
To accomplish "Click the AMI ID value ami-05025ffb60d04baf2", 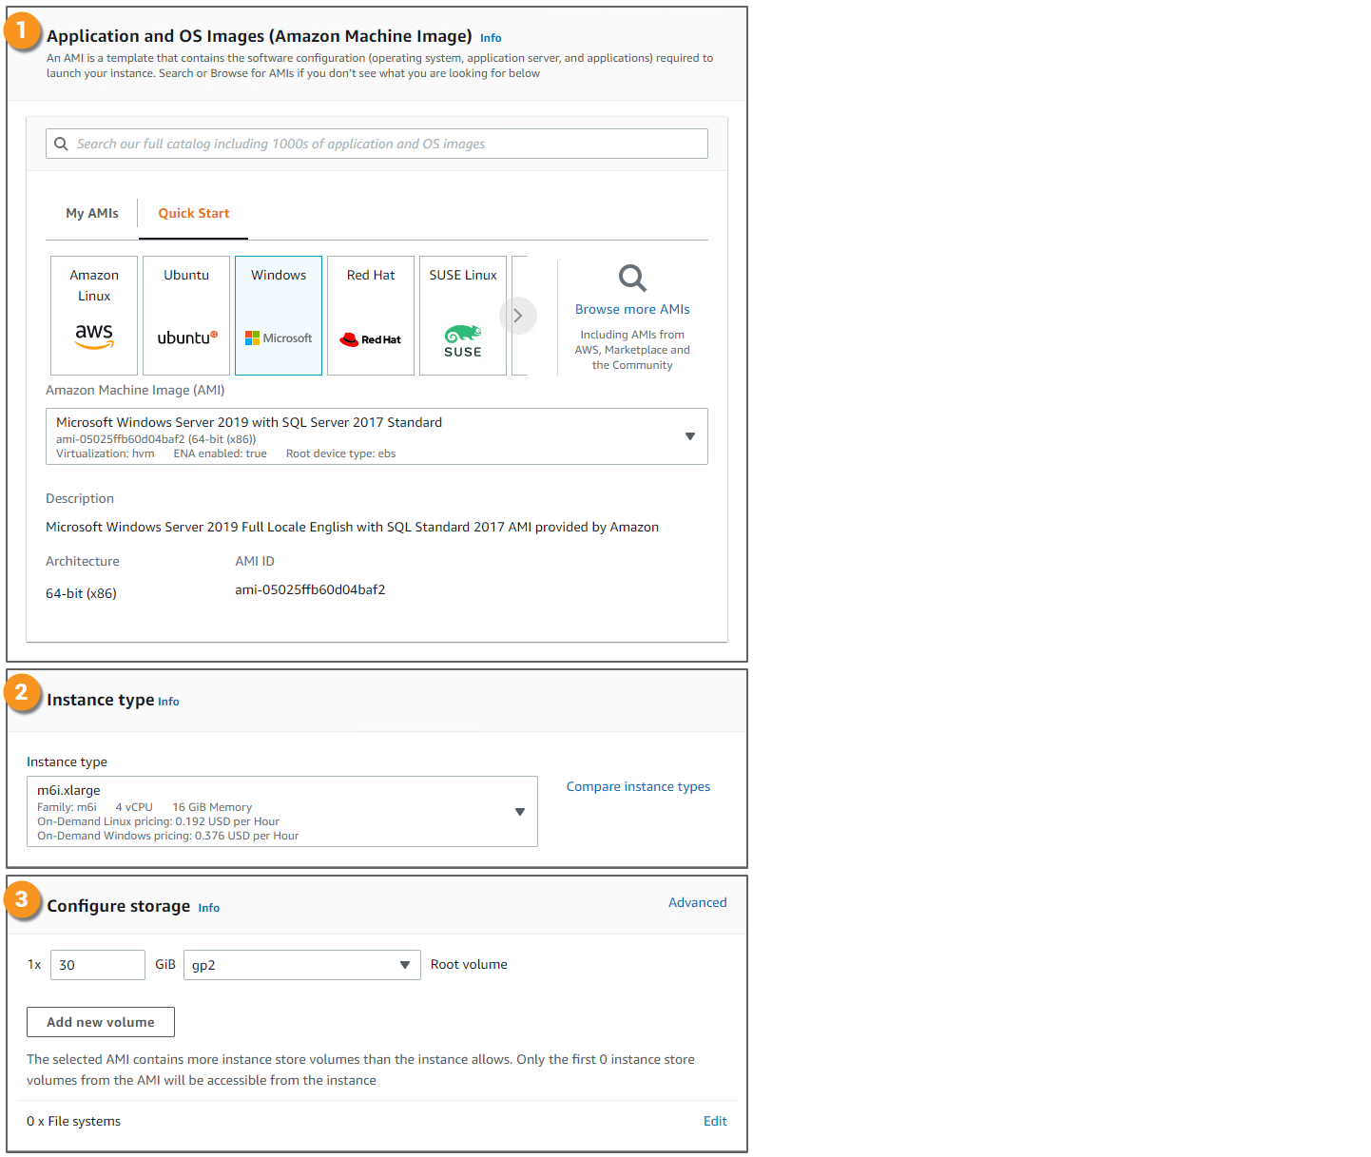I will (x=310, y=589).
